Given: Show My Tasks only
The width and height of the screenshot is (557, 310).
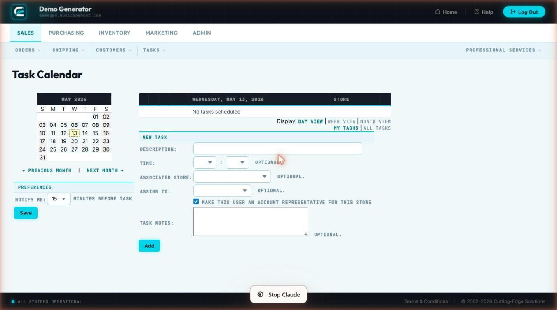Looking at the screenshot, I should click(346, 128).
